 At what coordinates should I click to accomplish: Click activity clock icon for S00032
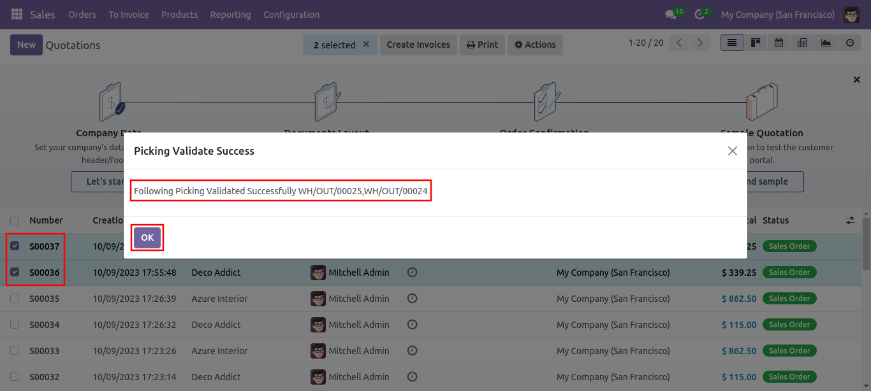pyautogui.click(x=413, y=377)
